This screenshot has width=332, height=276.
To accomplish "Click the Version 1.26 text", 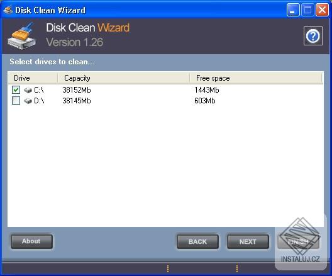I will point(75,42).
